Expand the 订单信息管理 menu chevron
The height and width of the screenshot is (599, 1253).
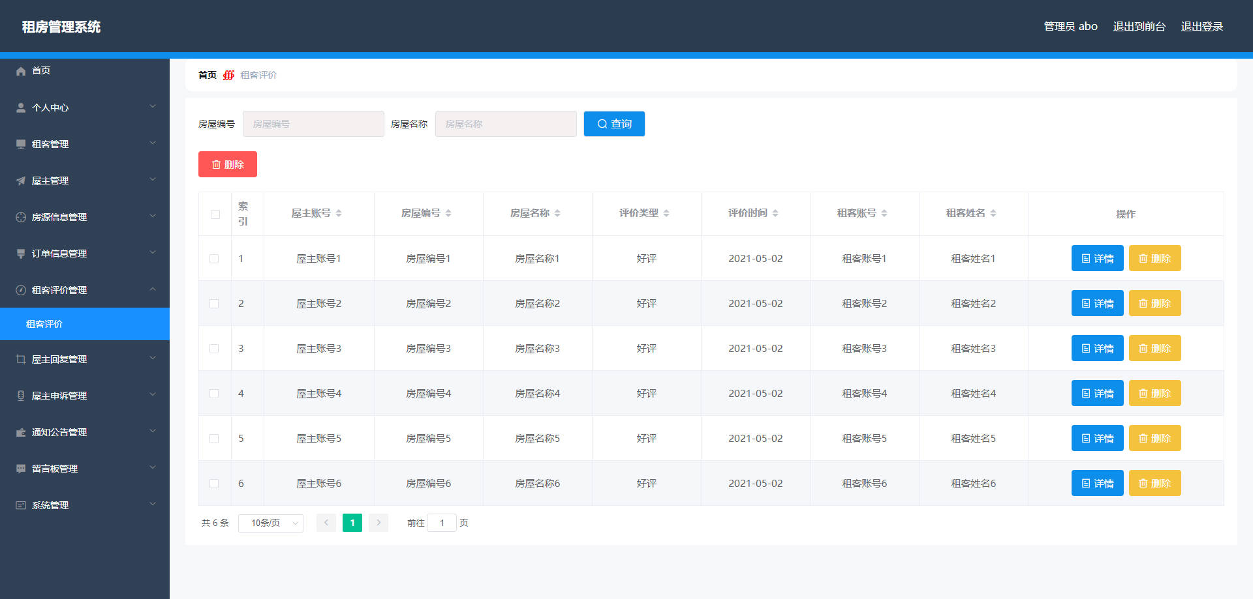point(153,252)
